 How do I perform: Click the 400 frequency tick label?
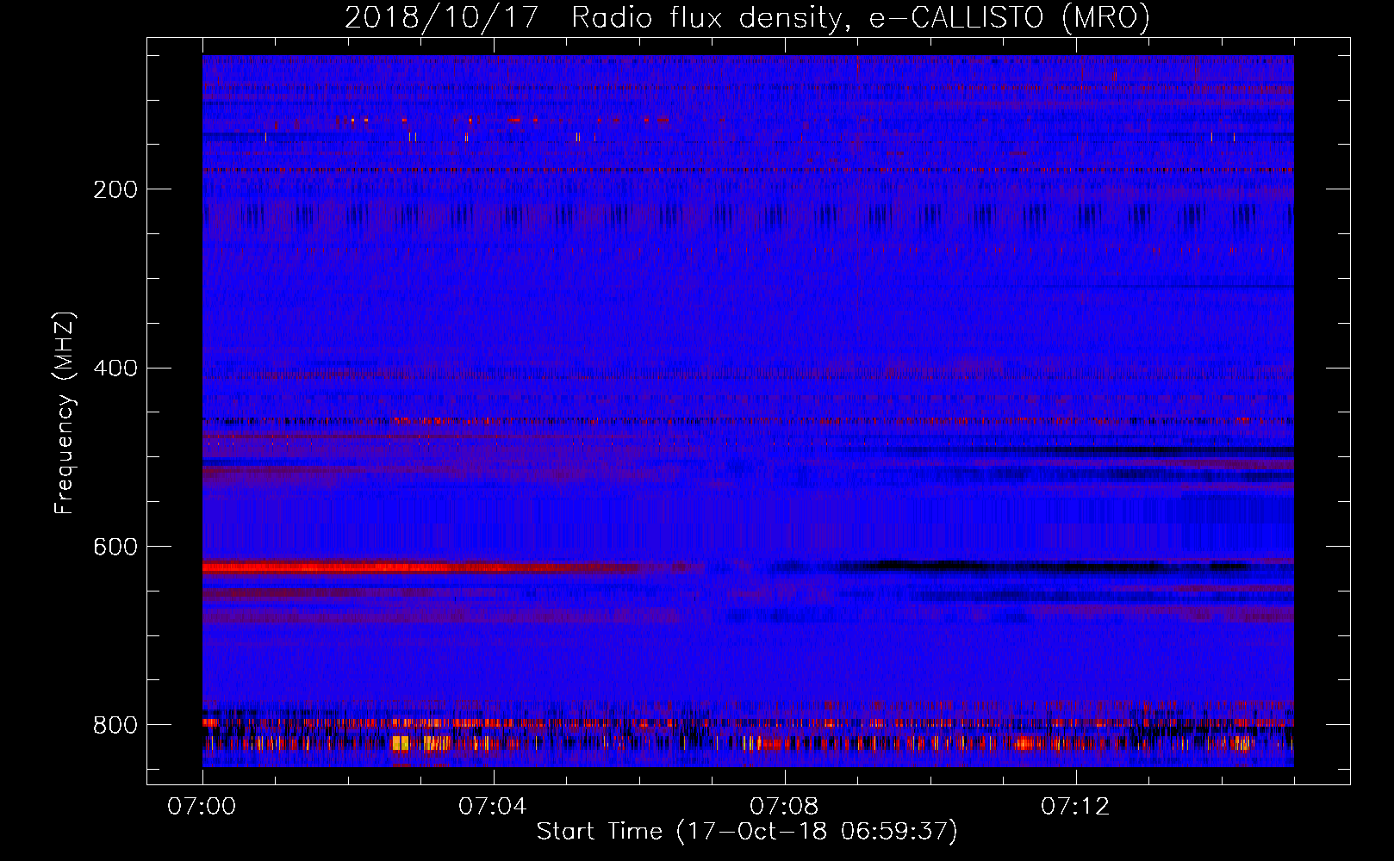pos(115,369)
